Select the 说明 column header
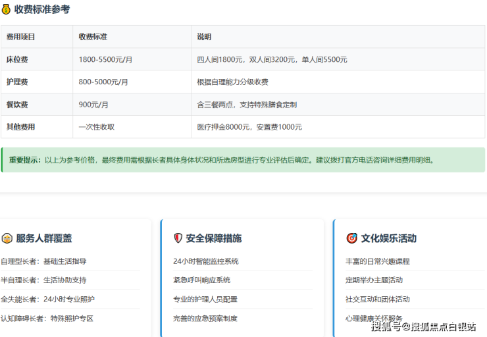 (204, 37)
